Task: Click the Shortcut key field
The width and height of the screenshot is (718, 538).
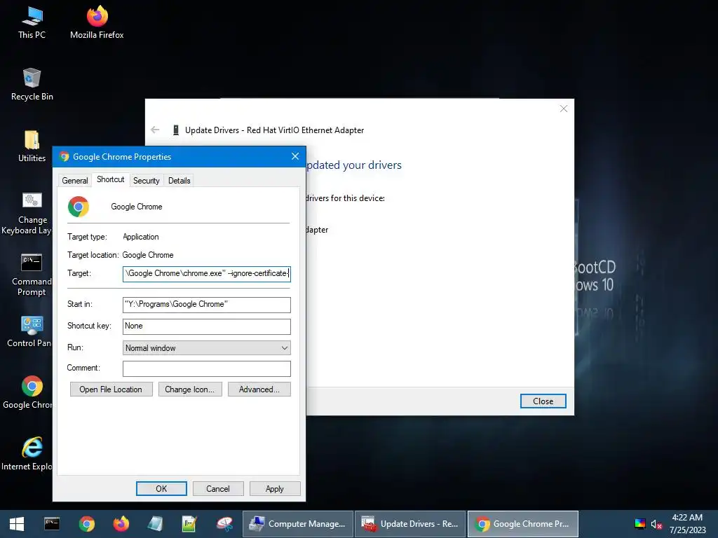Action: coord(207,326)
